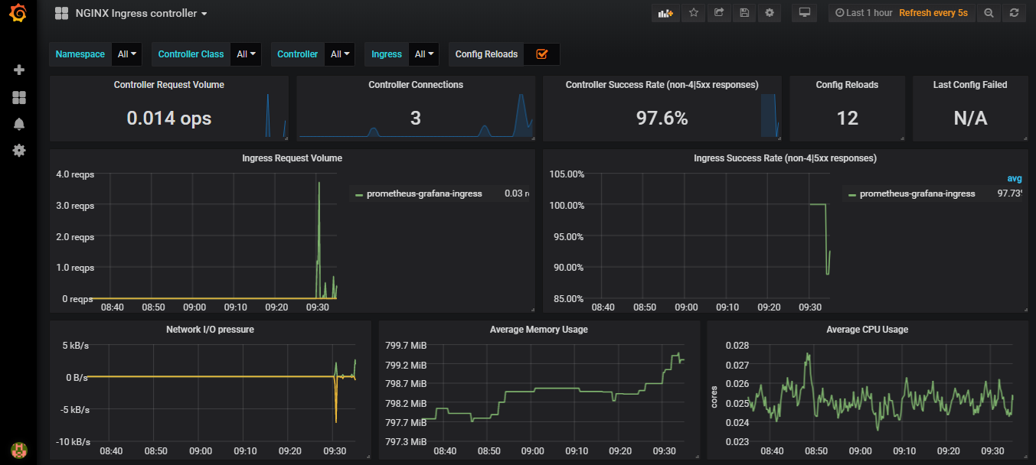Image resolution: width=1036 pixels, height=465 pixels.
Task: Open Network I/O pressure panel title menu
Action: pos(210,330)
